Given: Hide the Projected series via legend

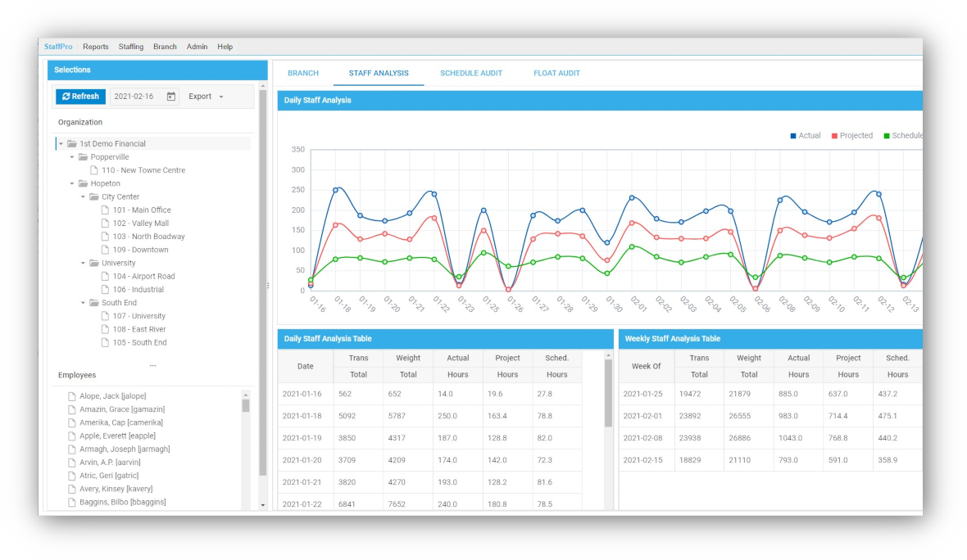Looking at the screenshot, I should pyautogui.click(x=851, y=136).
